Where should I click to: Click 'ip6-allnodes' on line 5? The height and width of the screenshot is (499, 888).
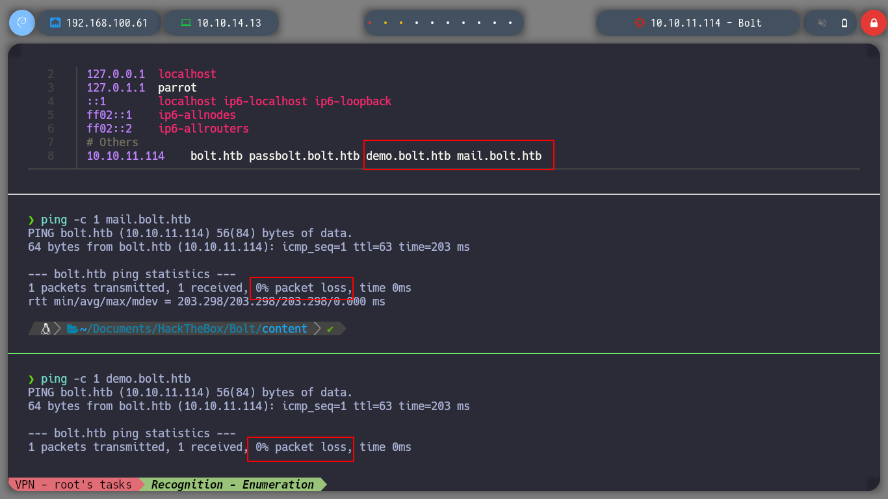tap(197, 115)
